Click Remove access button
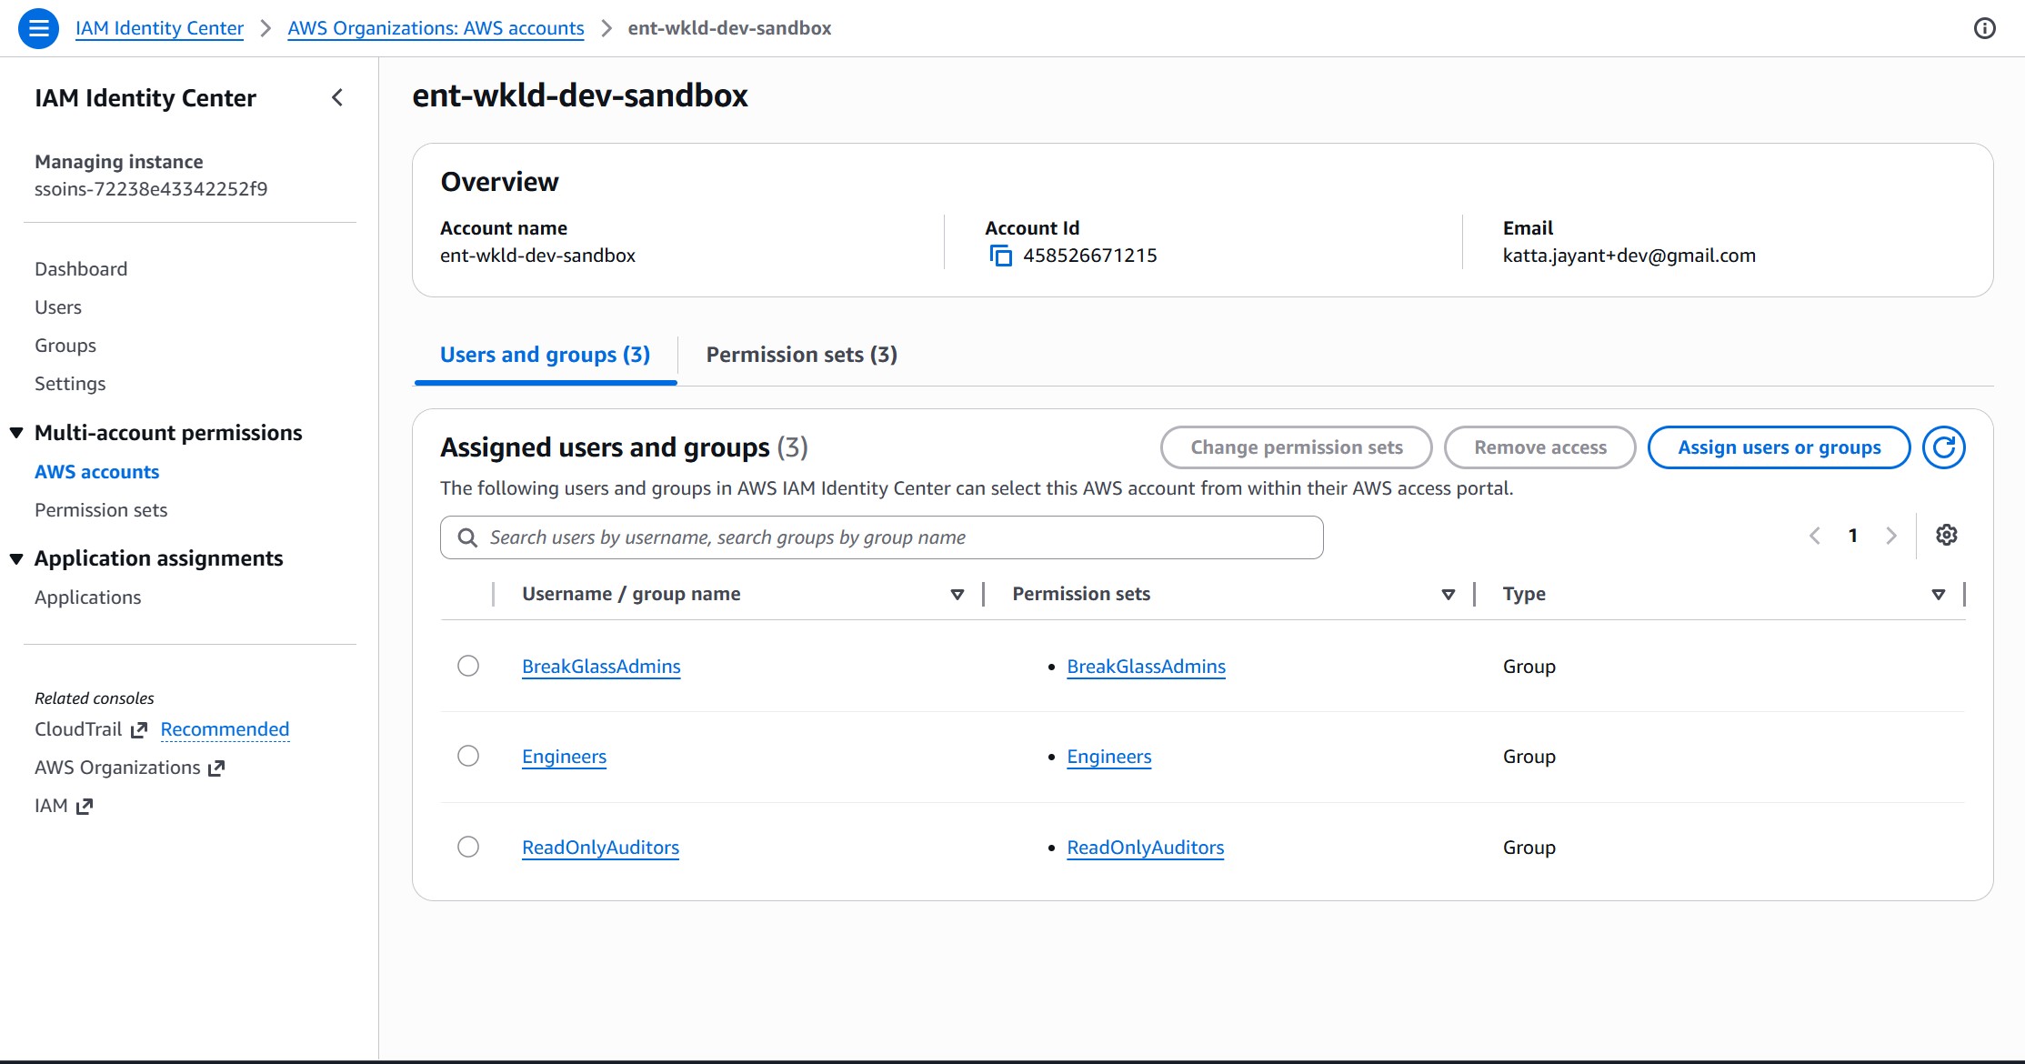 (1540, 447)
